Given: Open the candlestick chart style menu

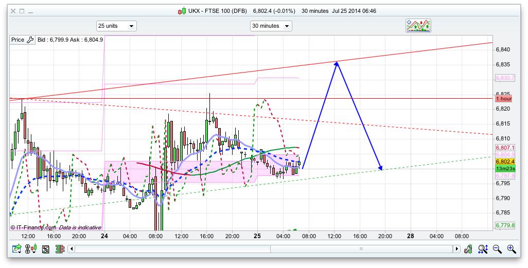Looking at the screenshot, I should click(31, 249).
